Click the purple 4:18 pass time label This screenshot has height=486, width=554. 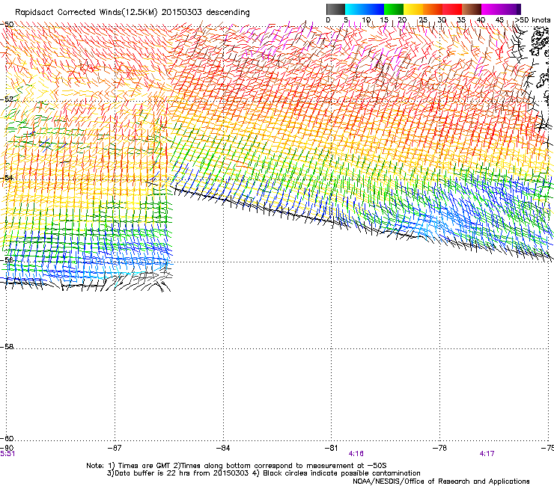(x=356, y=454)
